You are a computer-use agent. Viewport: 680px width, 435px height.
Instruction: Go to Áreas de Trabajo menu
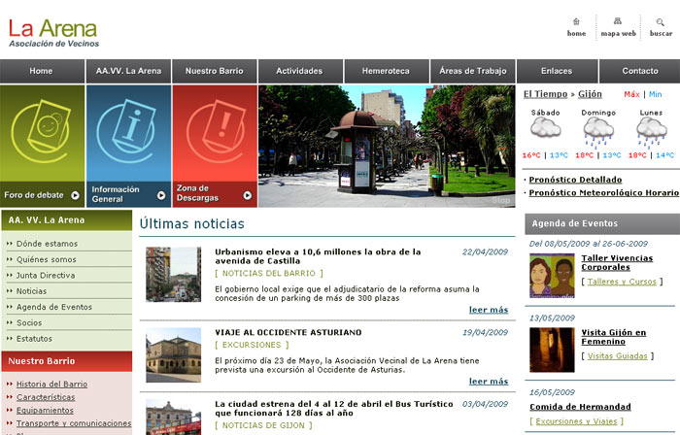coord(472,71)
